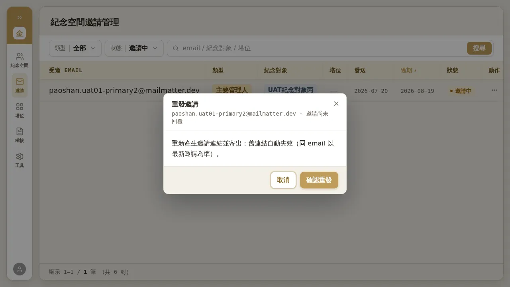Click the 2026-07-20 sent date cell
510x287 pixels.
tap(371, 91)
